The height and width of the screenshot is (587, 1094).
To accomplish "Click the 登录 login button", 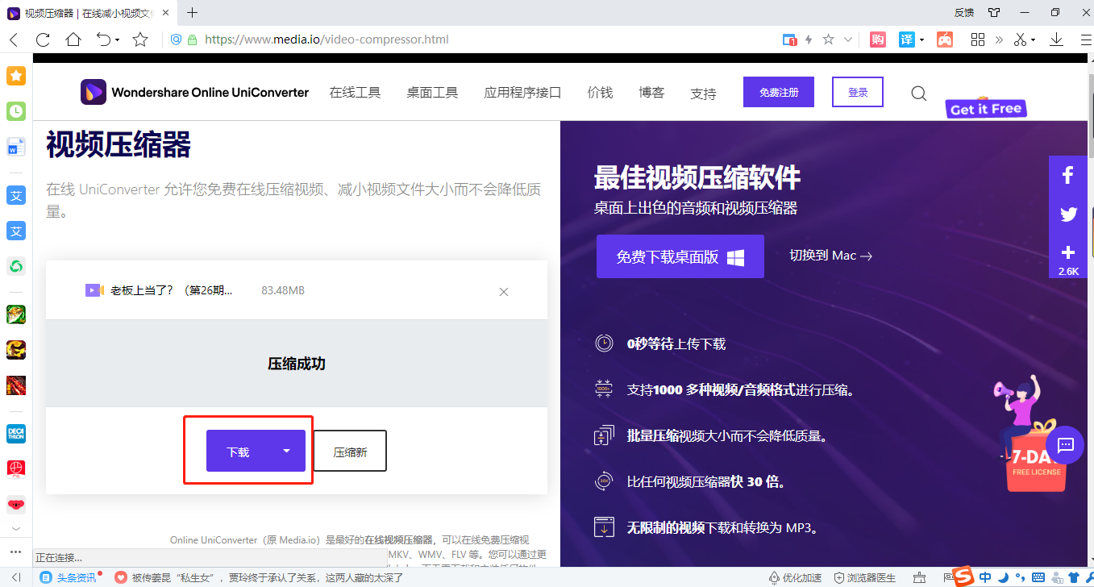I will (x=858, y=92).
